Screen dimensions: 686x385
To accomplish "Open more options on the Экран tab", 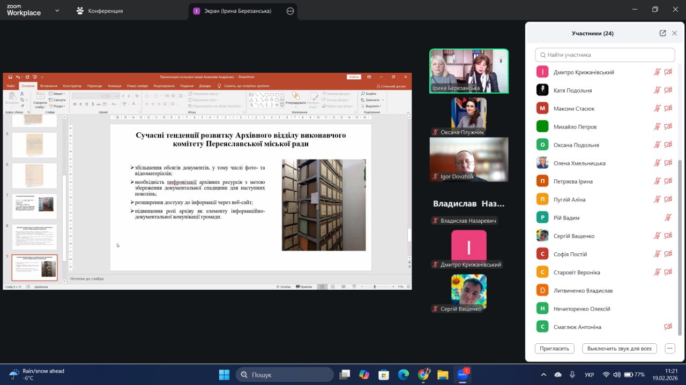I will pyautogui.click(x=290, y=11).
